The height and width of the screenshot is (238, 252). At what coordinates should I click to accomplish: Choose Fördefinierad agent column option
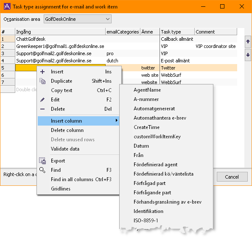pos(155,165)
